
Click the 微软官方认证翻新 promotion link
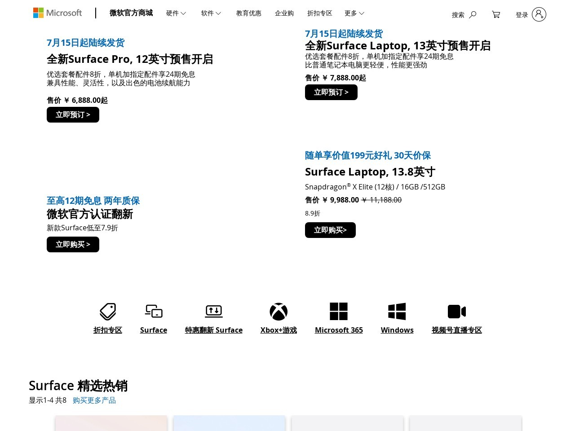pos(89,214)
